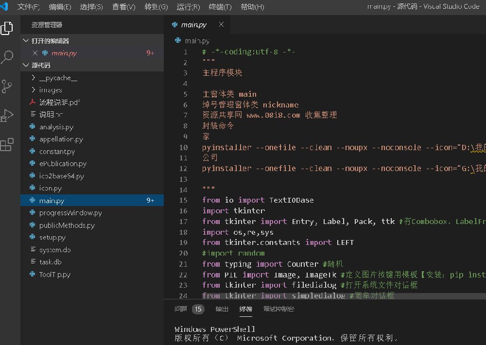486x345 pixels.
Task: Switch to the 调试控制台 tab
Action: coord(278,309)
